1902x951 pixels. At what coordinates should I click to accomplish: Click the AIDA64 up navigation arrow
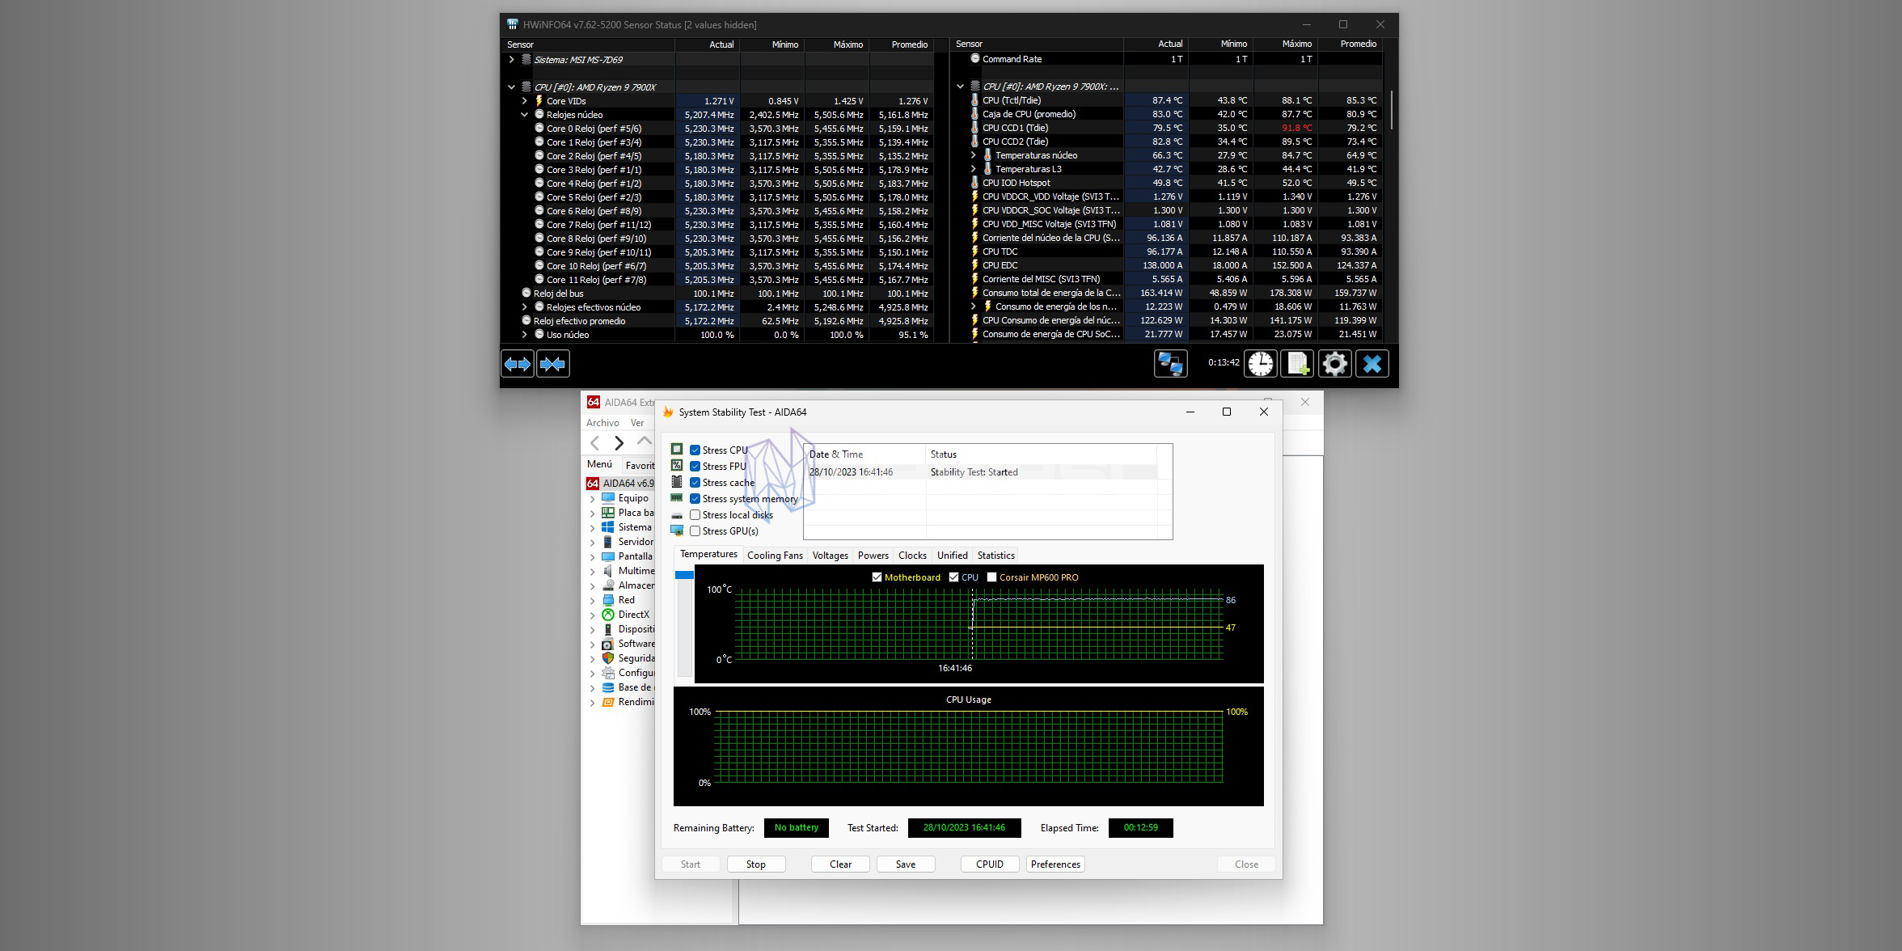coord(644,441)
